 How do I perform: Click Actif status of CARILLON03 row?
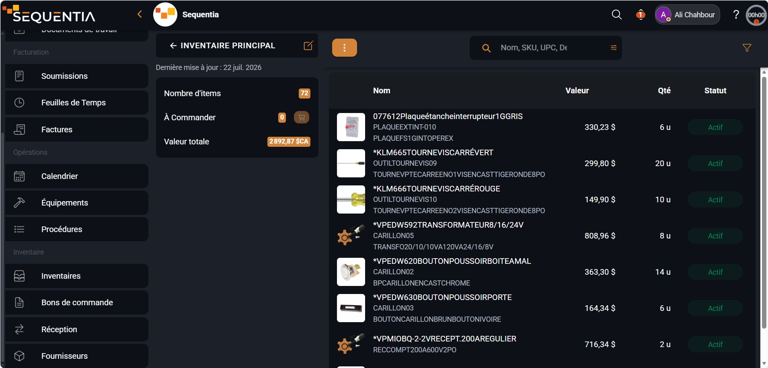(715, 308)
